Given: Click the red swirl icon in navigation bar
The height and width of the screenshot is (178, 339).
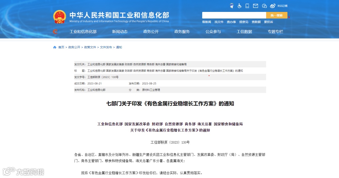Looking at the screenshot, I should pyautogui.click(x=55, y=32).
